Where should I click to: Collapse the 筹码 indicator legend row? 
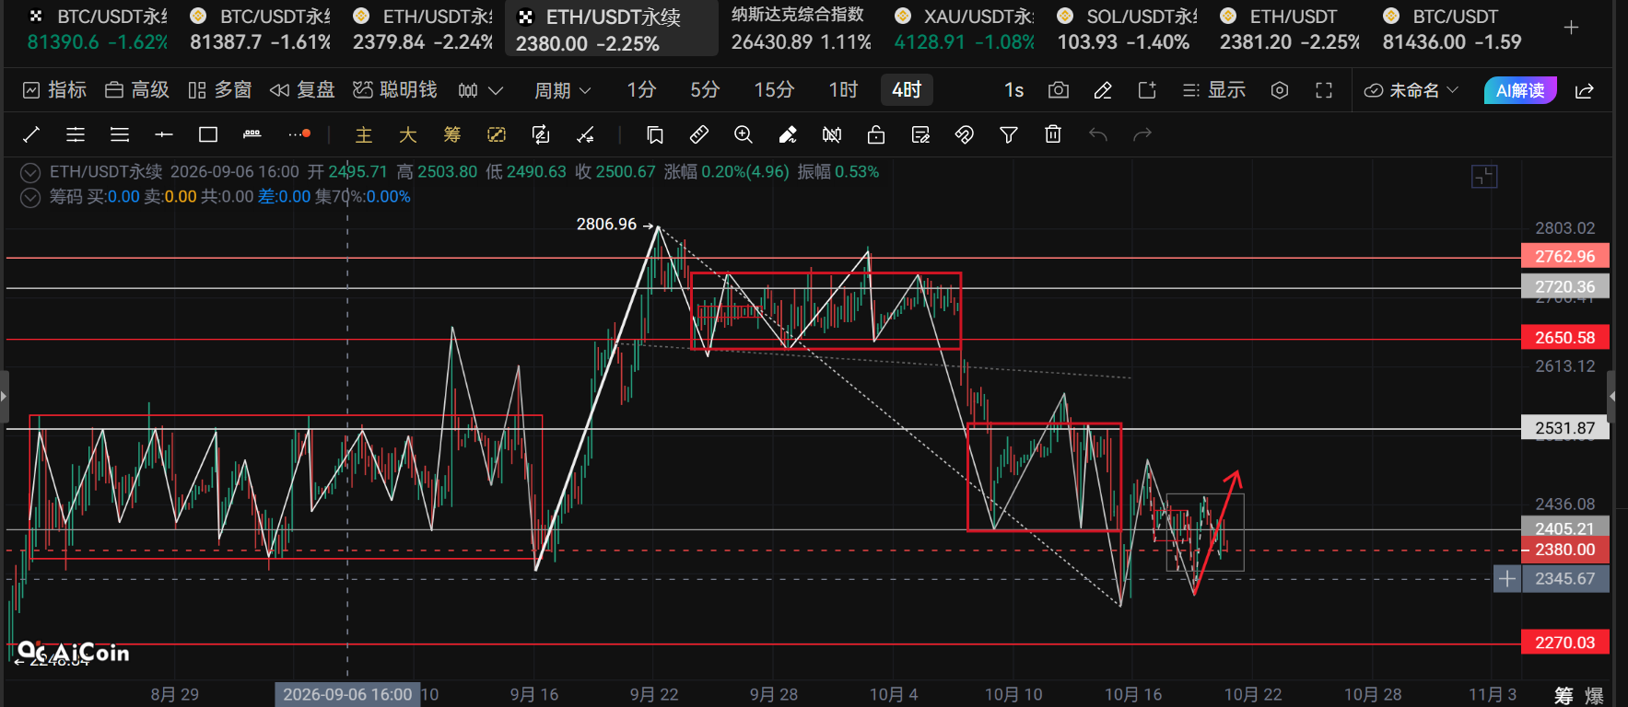[x=30, y=197]
